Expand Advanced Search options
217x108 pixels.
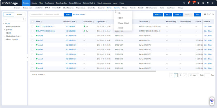[79, 15]
